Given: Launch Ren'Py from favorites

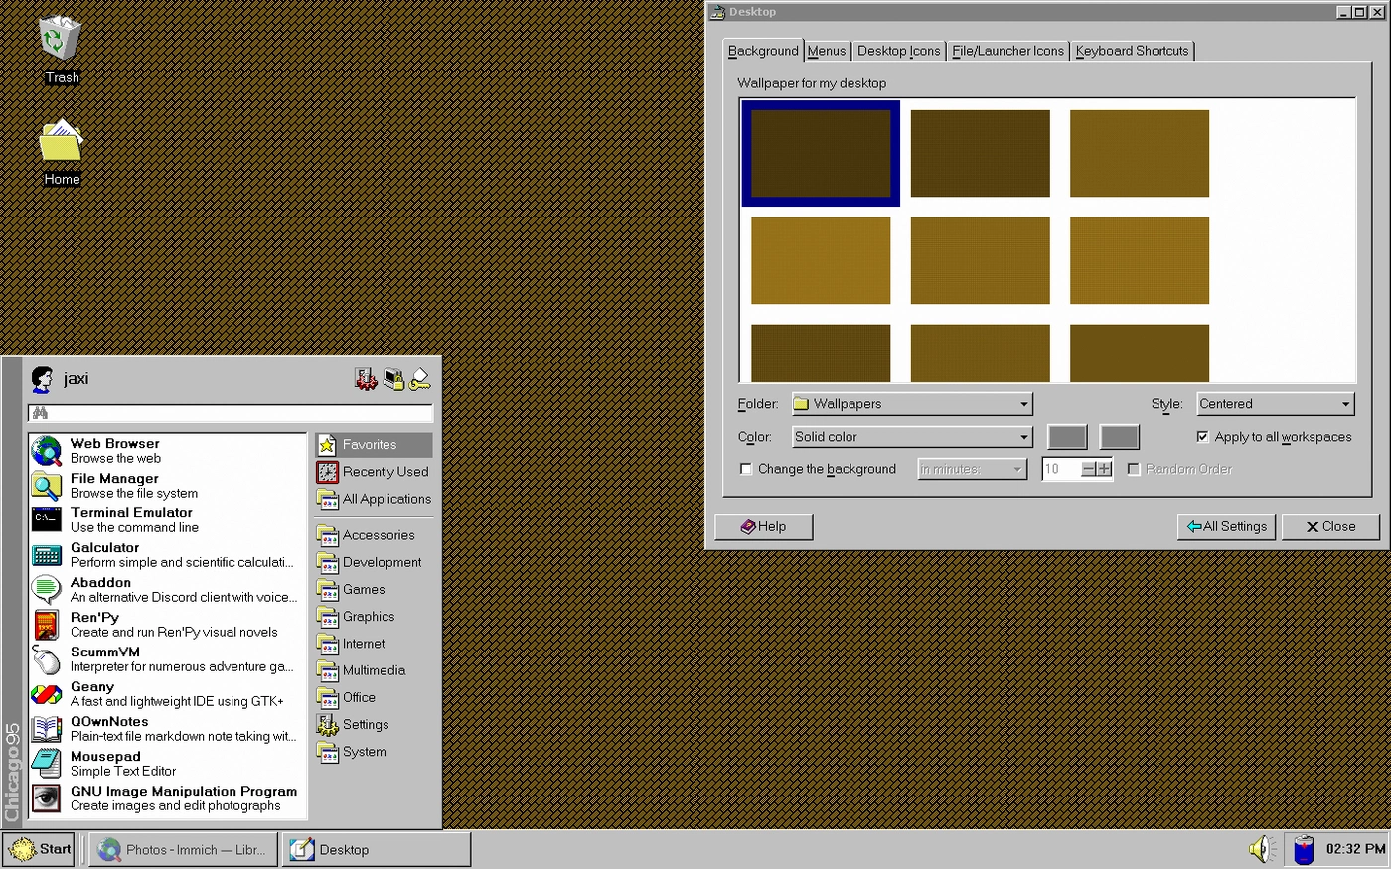Looking at the screenshot, I should coord(167,625).
